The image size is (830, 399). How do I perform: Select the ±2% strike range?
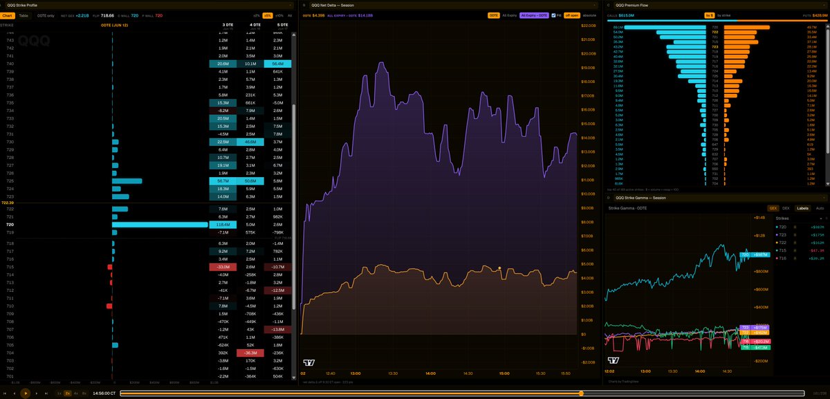(257, 15)
